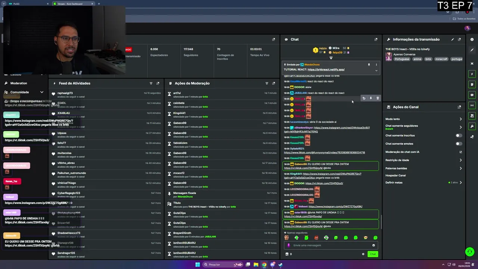This screenshot has height=269, width=478.
Task: Click art7ui moderation entry
Action: pos(177,93)
